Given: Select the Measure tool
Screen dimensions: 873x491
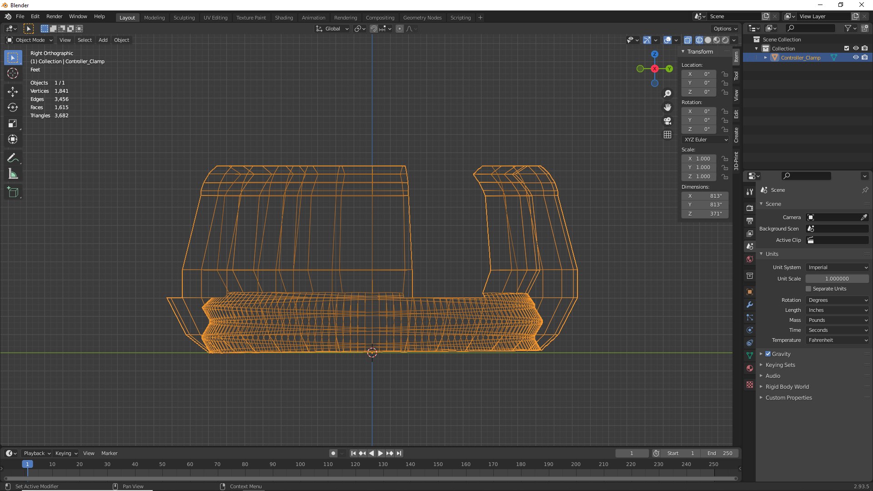Looking at the screenshot, I should [13, 174].
